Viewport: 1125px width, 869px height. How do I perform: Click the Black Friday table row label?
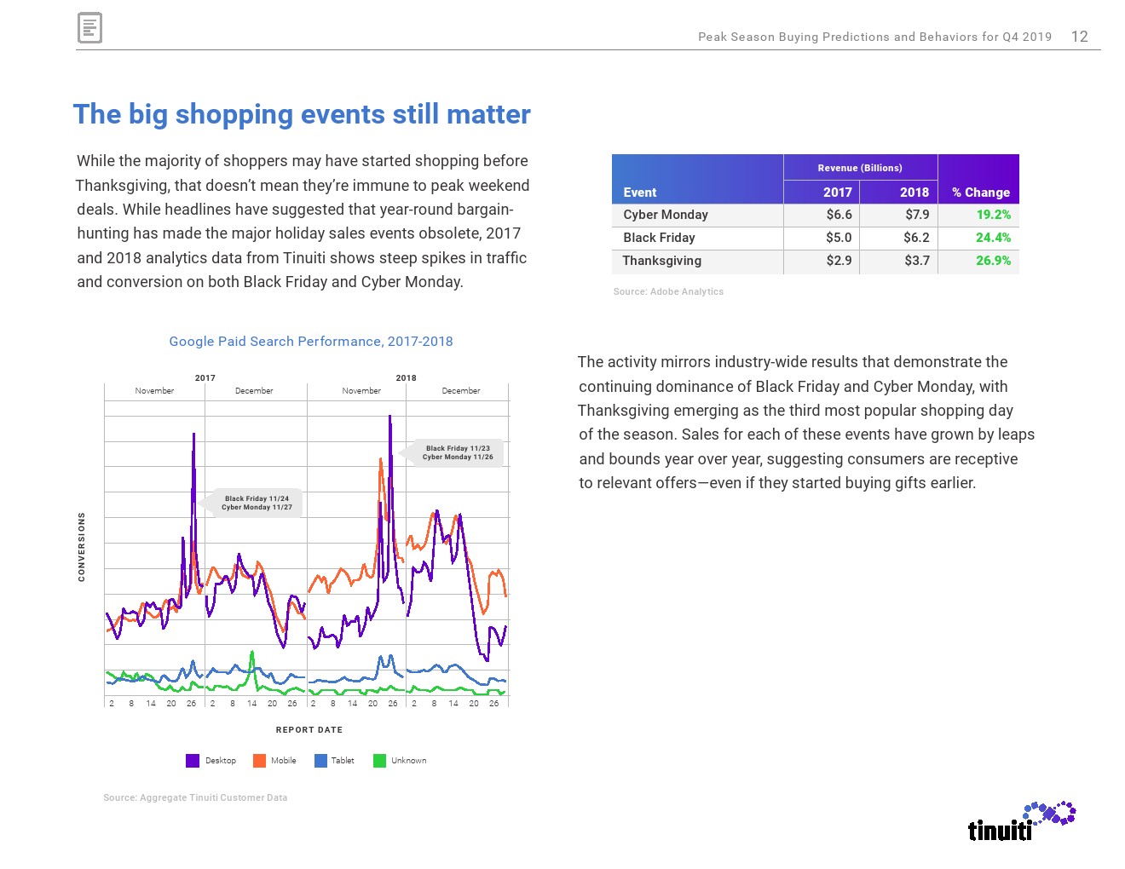(659, 238)
